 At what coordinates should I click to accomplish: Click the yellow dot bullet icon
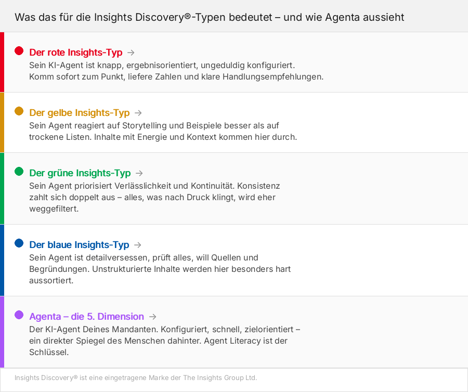tap(19, 111)
